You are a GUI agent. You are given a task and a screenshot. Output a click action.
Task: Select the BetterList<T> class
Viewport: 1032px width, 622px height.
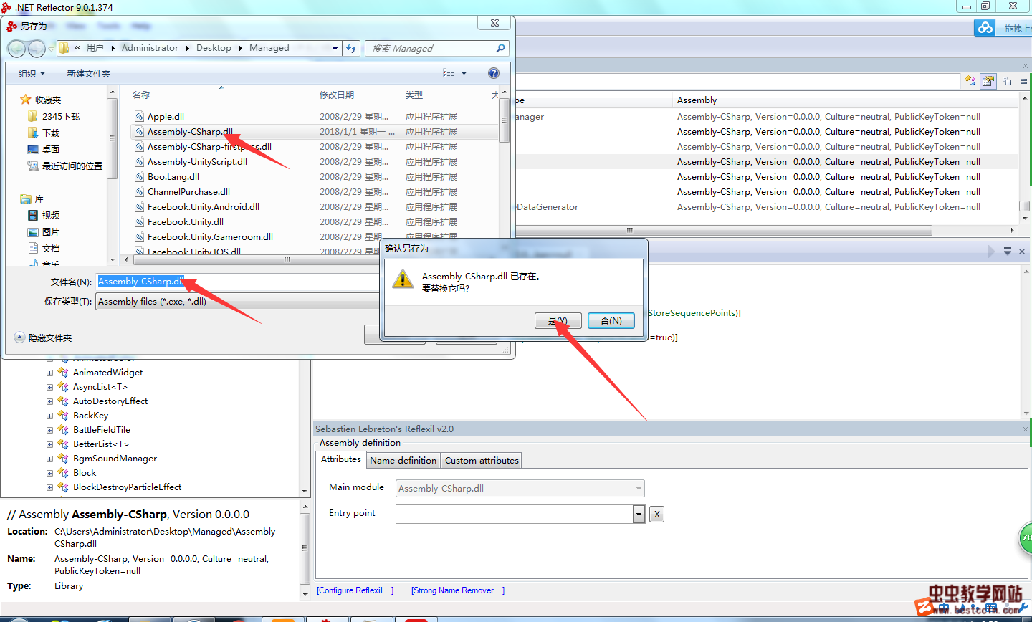pyautogui.click(x=100, y=444)
